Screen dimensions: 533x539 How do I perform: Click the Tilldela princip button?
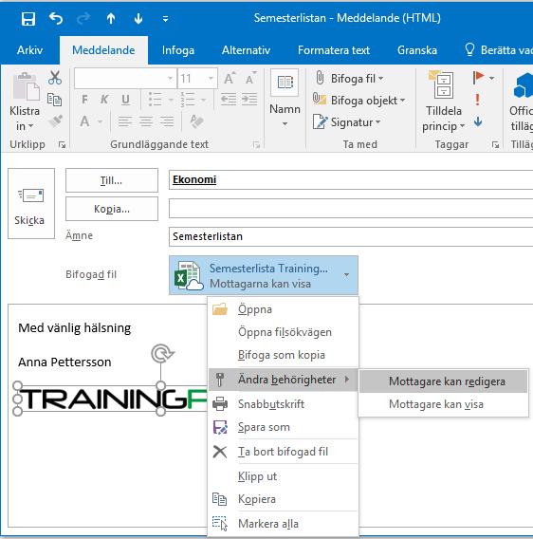pyautogui.click(x=444, y=102)
